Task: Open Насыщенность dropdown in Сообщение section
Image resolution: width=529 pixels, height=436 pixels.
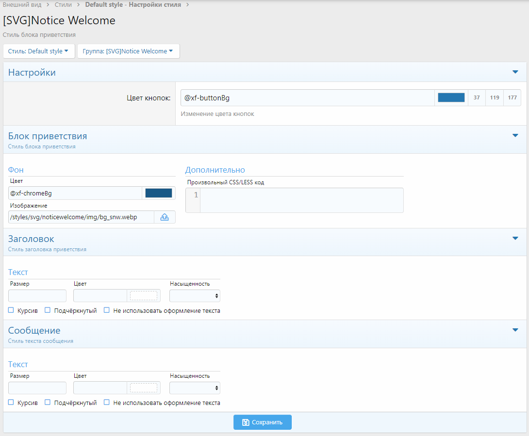Action: click(x=195, y=388)
